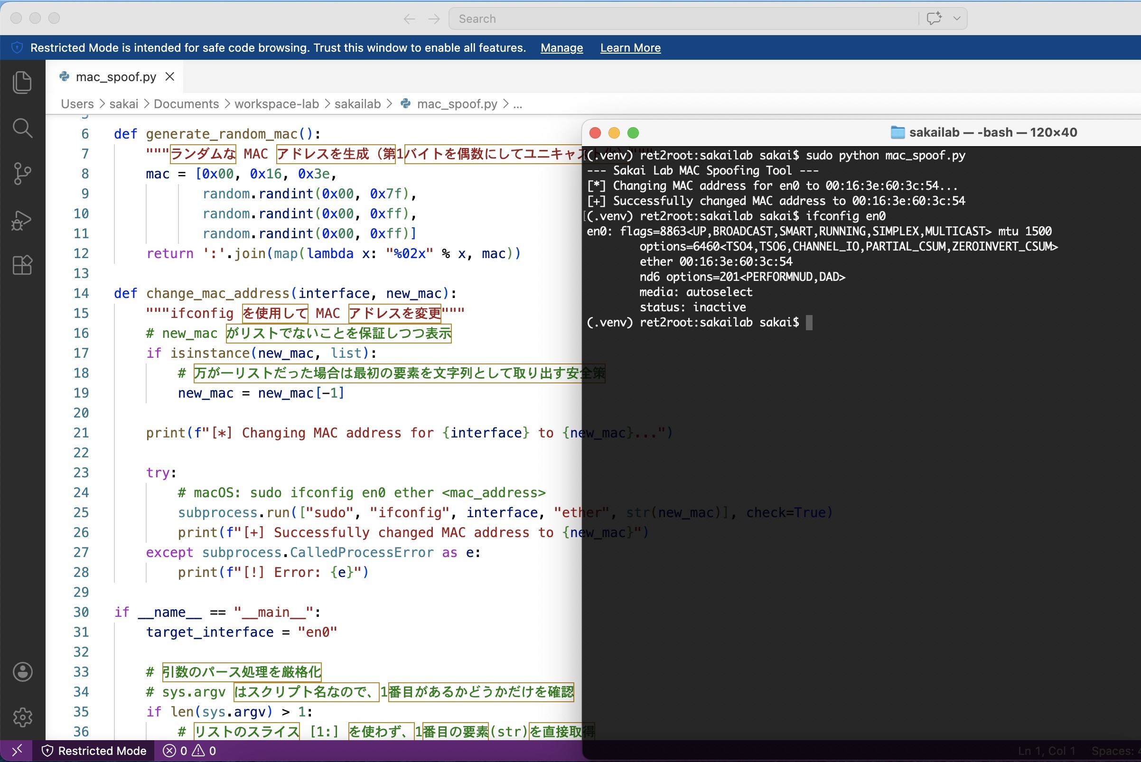Close the mac_spoof.py tab

169,77
